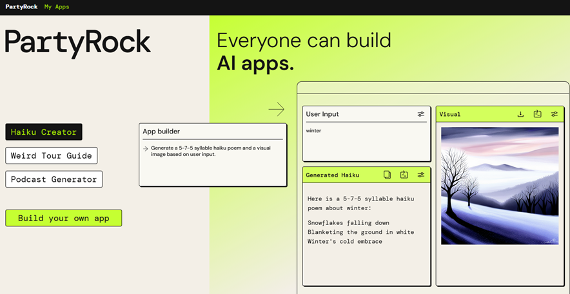Screen dimensions: 570x294
Task: Click Build your own app button
Action: [64, 218]
